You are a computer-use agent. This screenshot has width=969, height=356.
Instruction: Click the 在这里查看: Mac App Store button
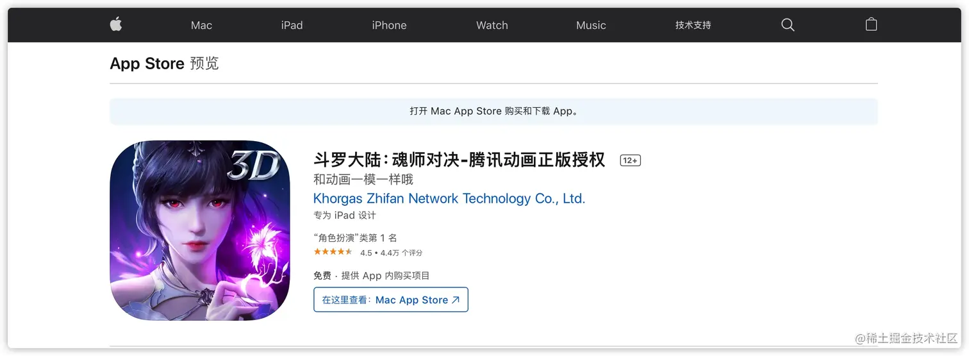click(391, 300)
